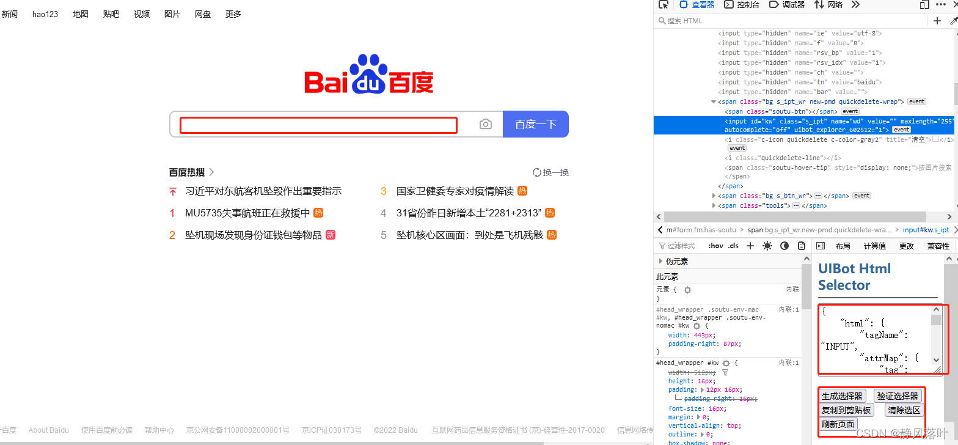Select the highlighted input id kw node
This screenshot has width=958, height=445.
pos(803,125)
